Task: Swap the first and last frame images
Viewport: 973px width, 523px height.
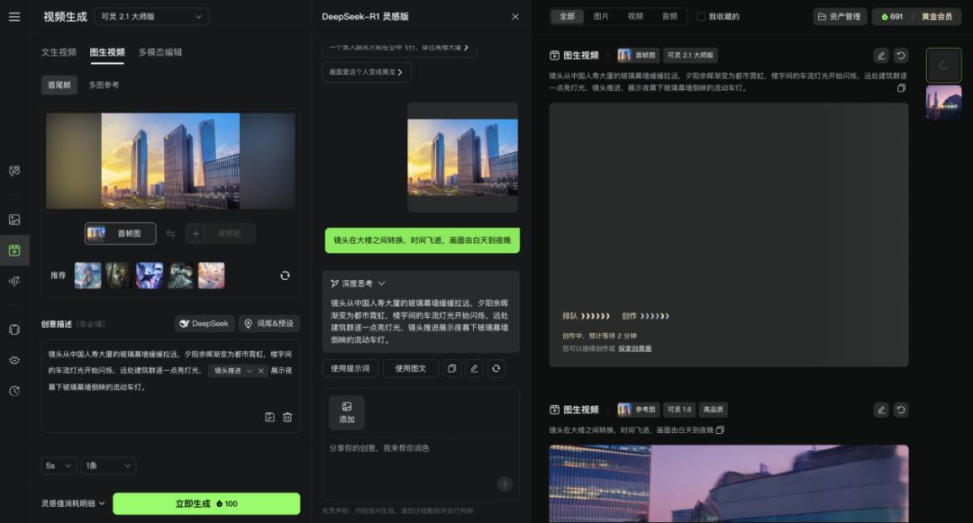Action: (x=171, y=234)
